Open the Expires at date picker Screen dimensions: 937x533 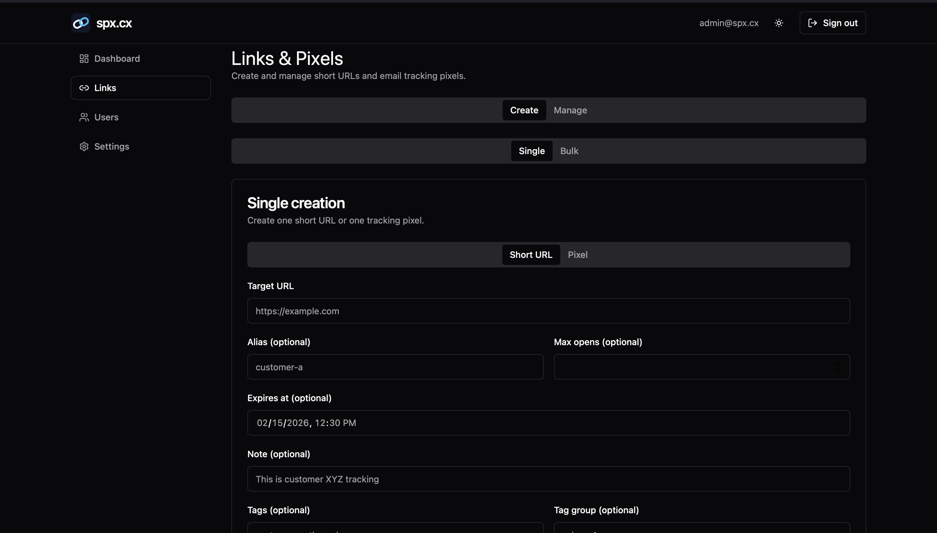(x=548, y=423)
